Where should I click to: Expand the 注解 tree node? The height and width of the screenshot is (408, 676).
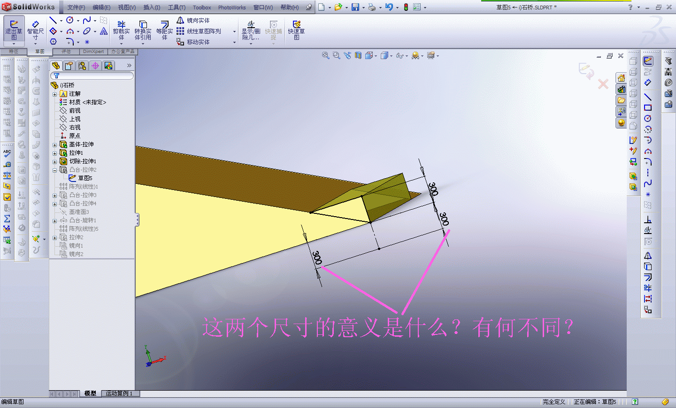[x=54, y=94]
